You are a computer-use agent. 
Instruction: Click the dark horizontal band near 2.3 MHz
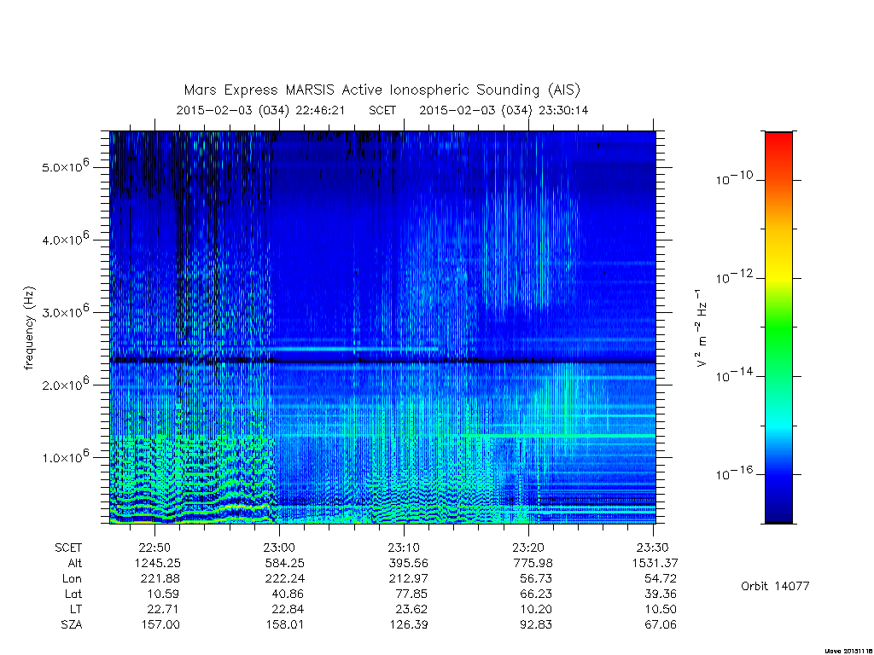pyautogui.click(x=382, y=361)
